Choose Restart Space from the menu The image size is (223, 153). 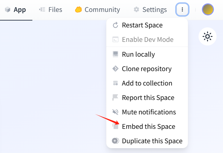(x=142, y=25)
